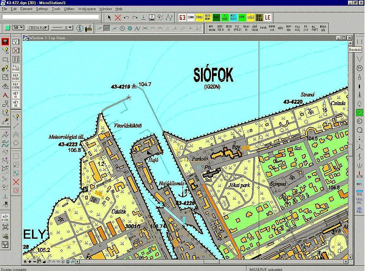This screenshot has height=271, width=367.
Task: Select the place circle tool icon
Action: tap(16, 143)
